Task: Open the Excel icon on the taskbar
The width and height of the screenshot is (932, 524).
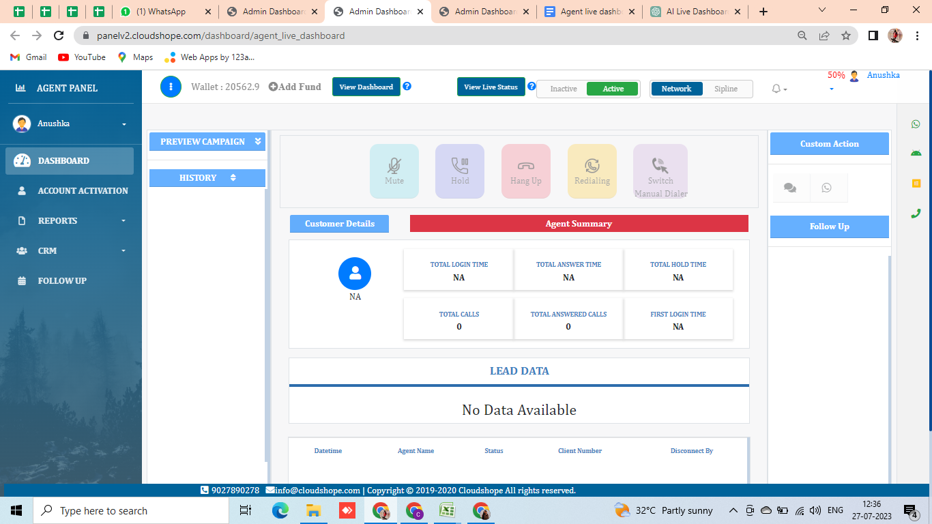Action: coord(447,510)
